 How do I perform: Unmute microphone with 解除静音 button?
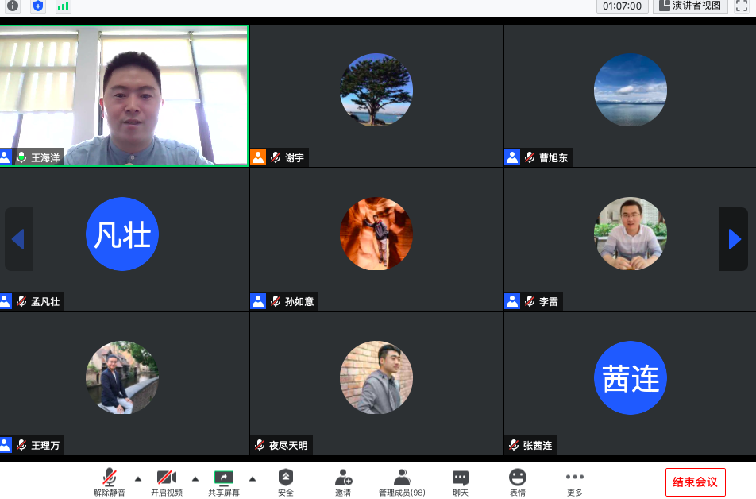(110, 482)
